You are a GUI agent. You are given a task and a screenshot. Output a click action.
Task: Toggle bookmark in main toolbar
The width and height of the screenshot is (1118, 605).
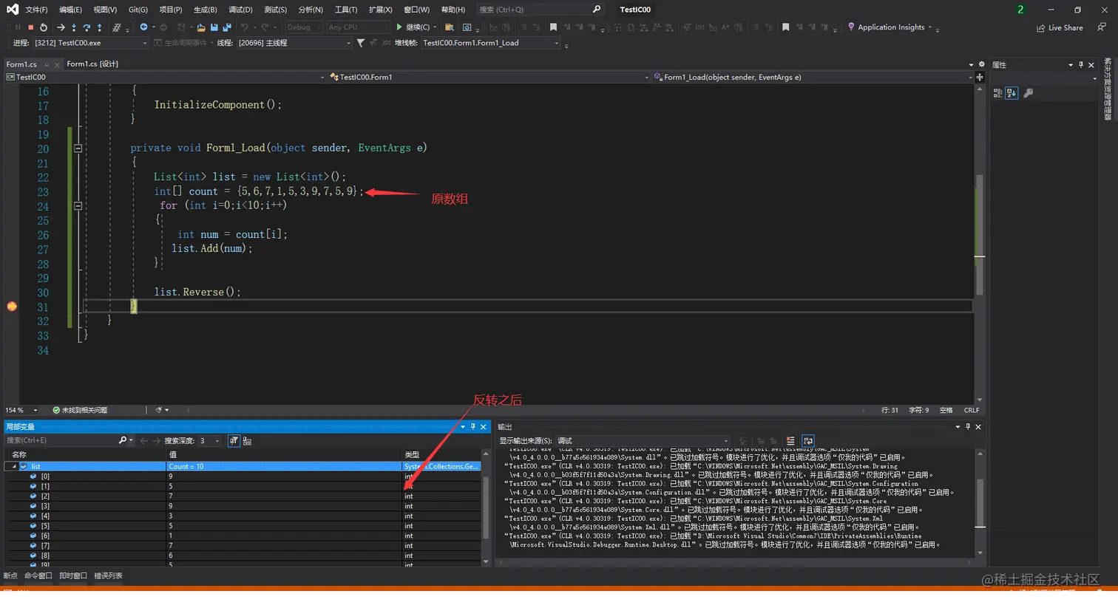pyautogui.click(x=553, y=27)
